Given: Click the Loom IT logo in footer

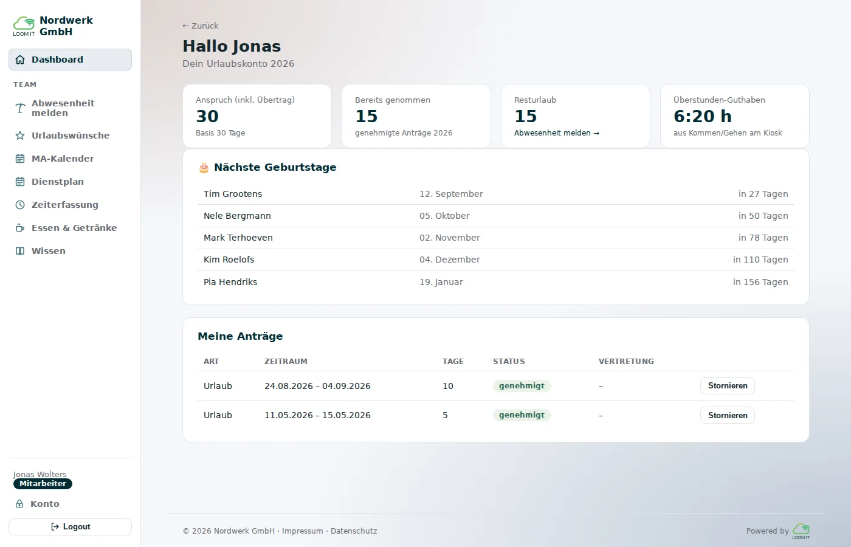Looking at the screenshot, I should (801, 531).
